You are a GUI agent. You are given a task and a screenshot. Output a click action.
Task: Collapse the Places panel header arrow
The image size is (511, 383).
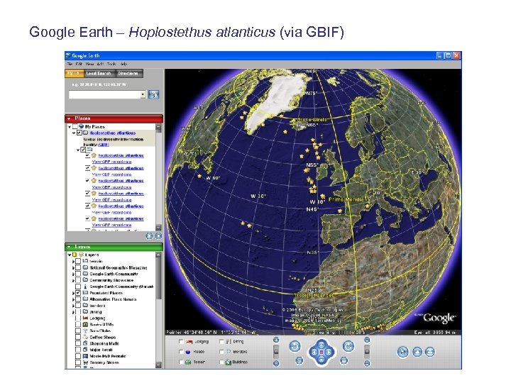69,118
